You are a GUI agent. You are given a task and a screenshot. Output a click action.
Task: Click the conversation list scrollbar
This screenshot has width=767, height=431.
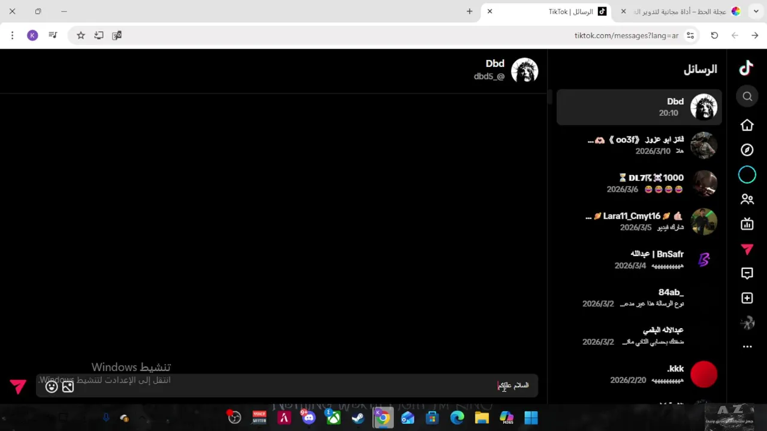(x=550, y=97)
